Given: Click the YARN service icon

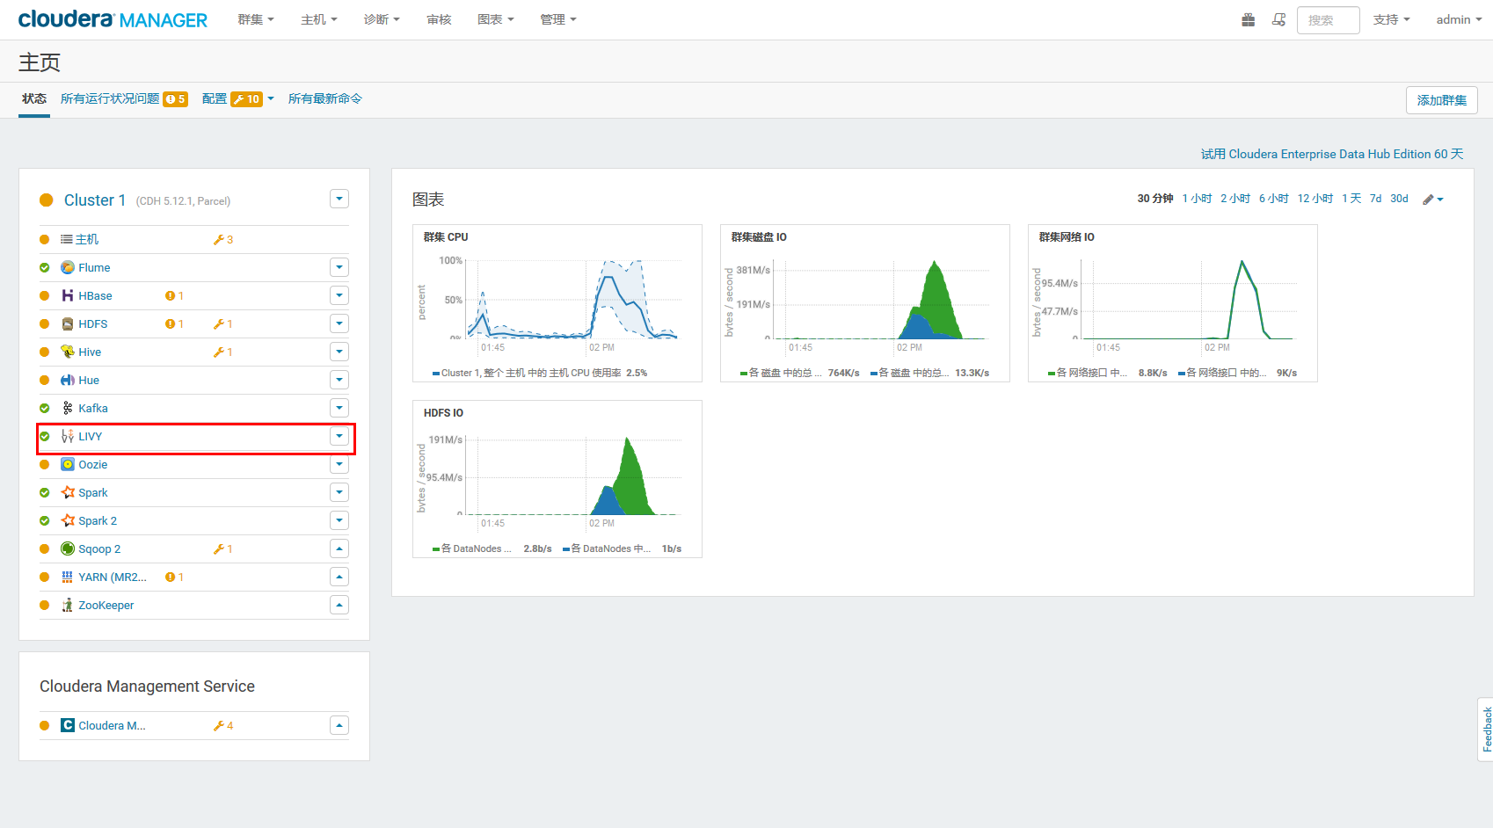Looking at the screenshot, I should [68, 577].
